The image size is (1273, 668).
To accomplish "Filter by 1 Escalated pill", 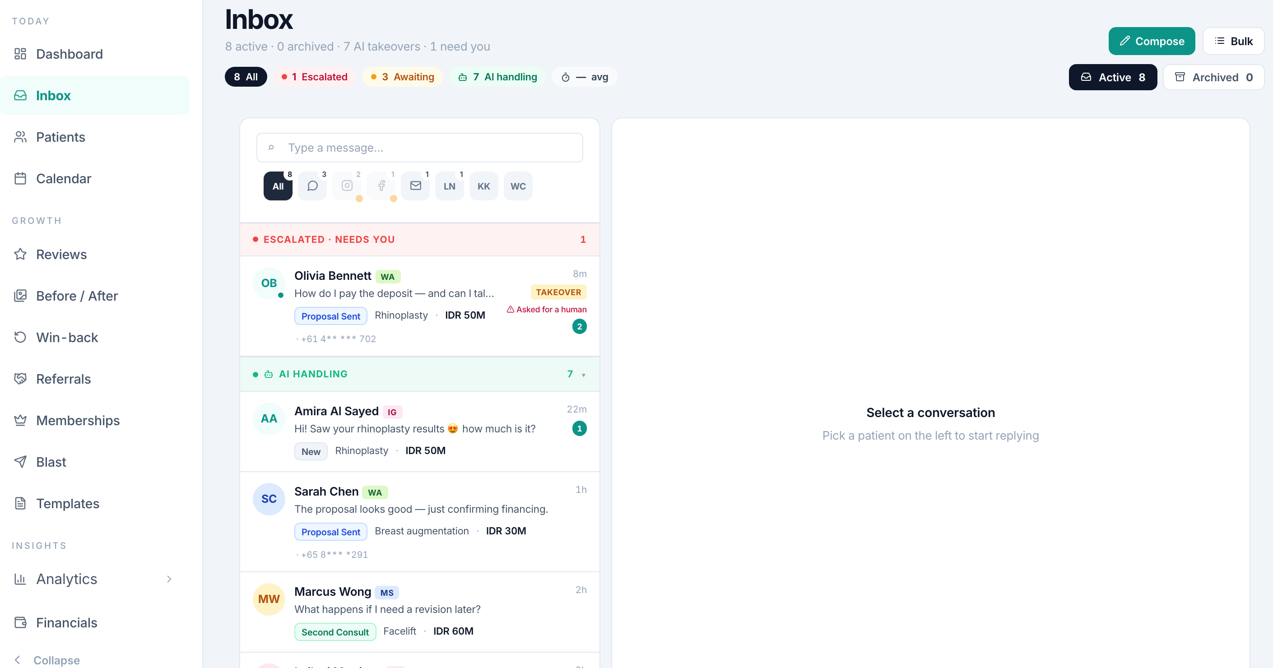I will [x=314, y=77].
